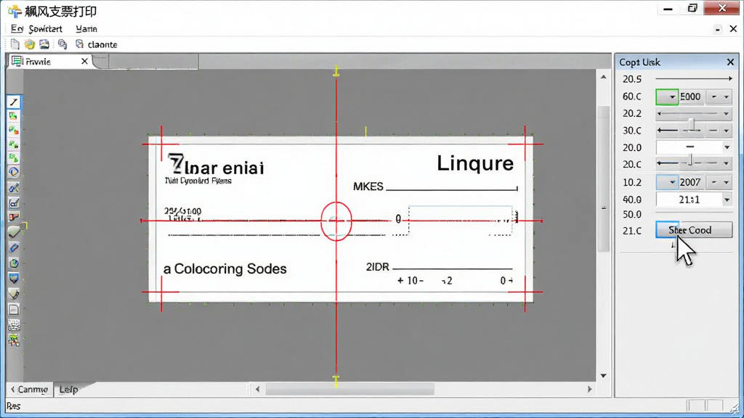Select the blue pen tool icon
The image size is (744, 418).
coord(14,248)
